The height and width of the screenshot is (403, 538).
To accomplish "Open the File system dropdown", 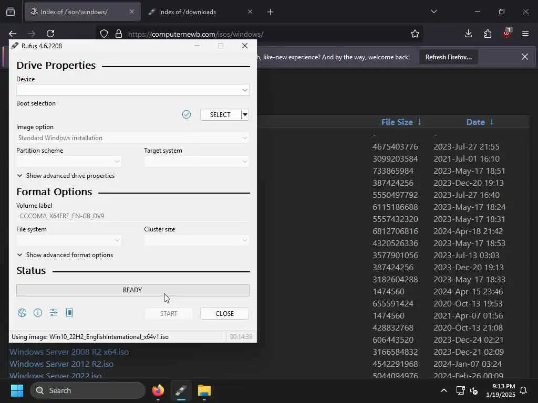I will pos(69,240).
